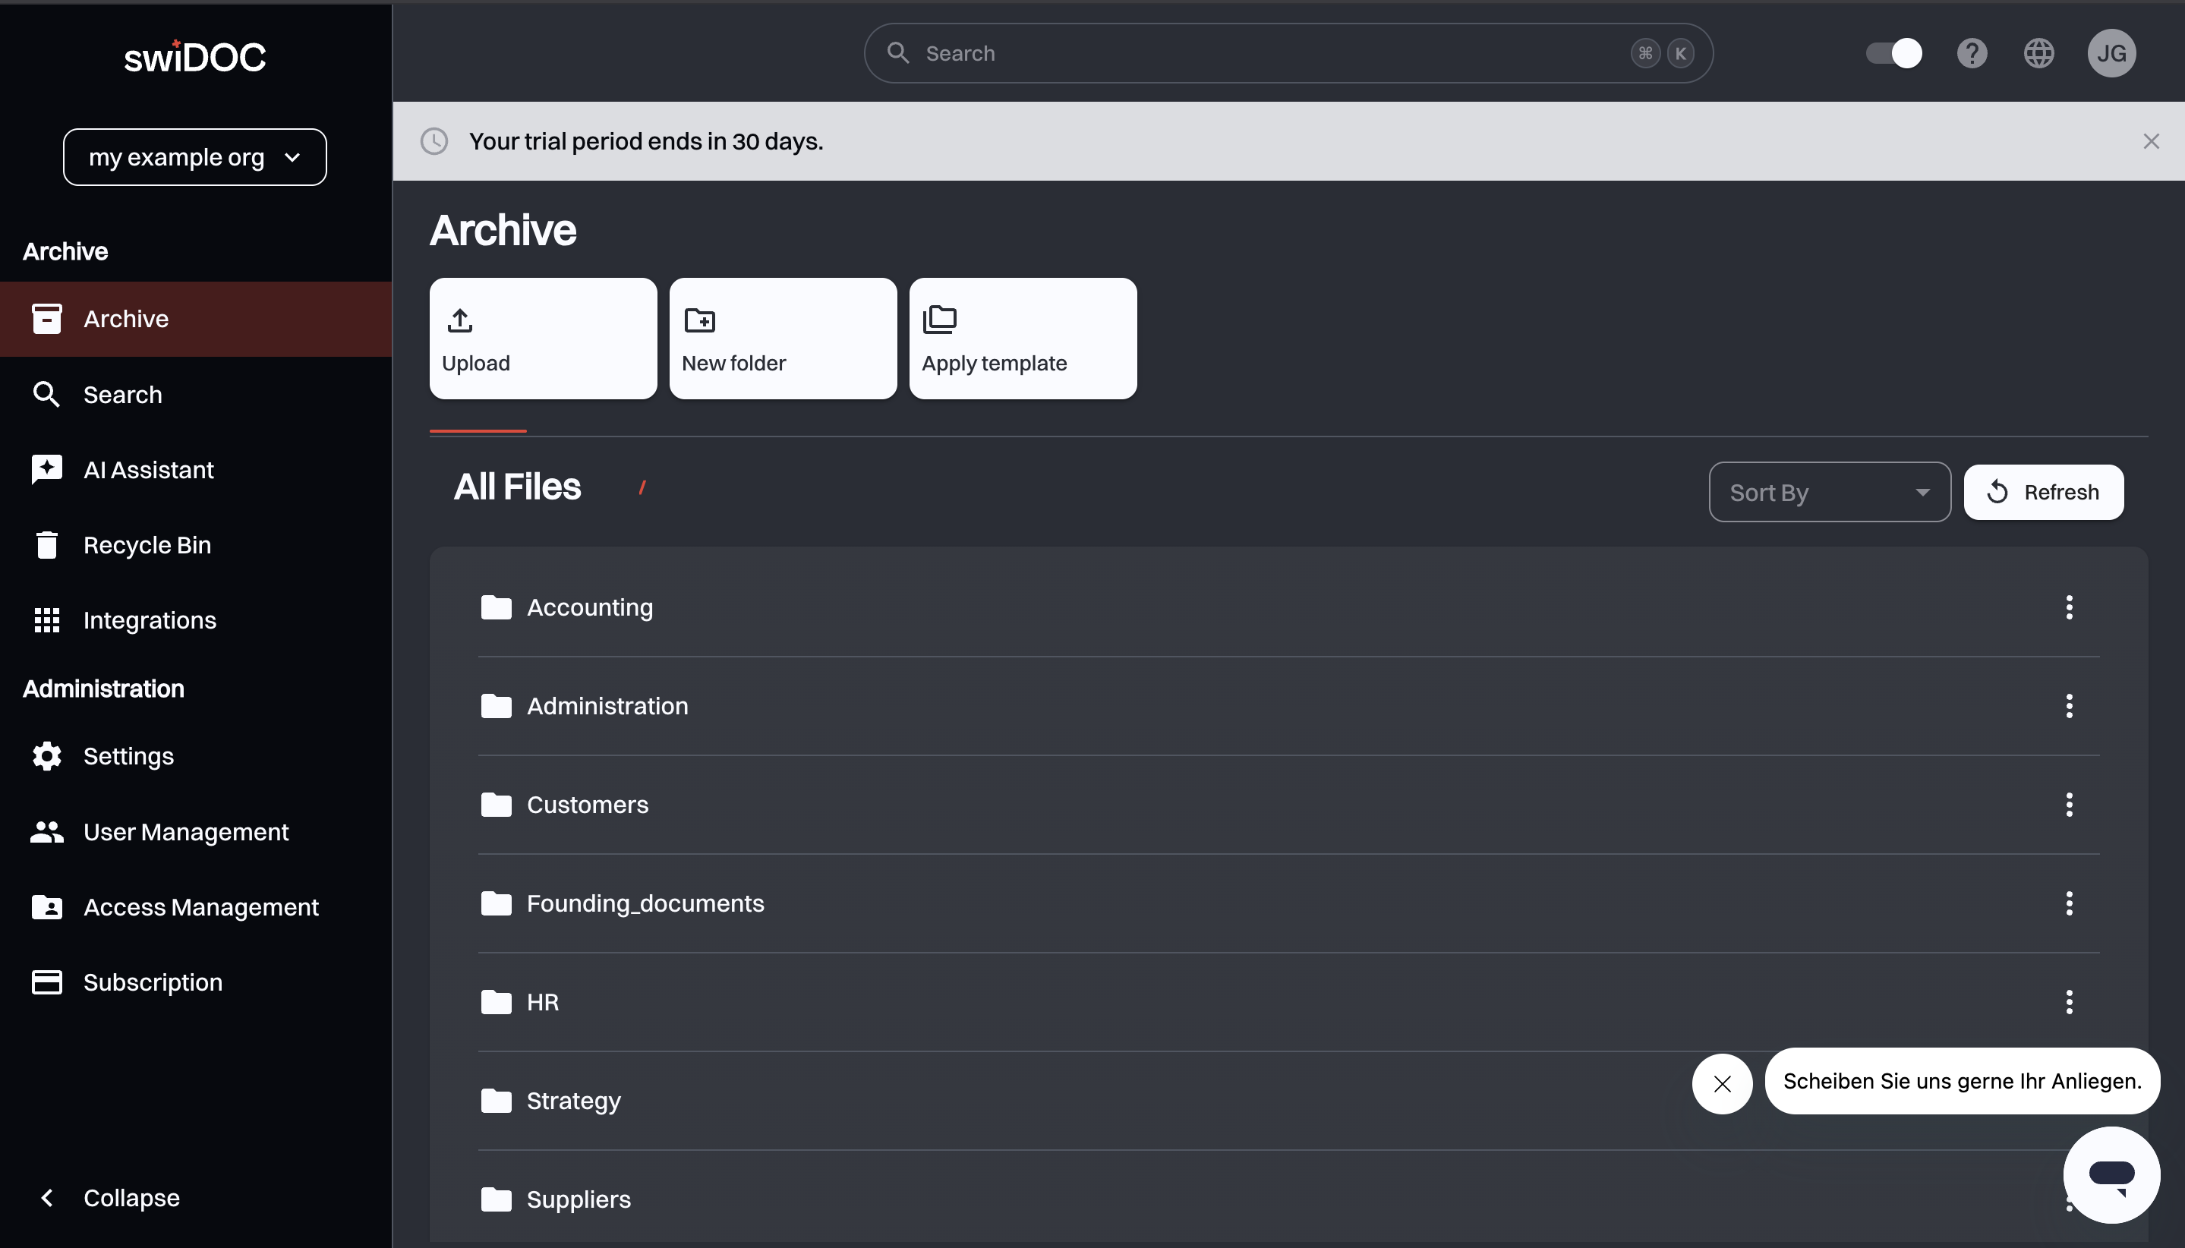The width and height of the screenshot is (2185, 1248).
Task: Open more options for HR folder
Action: 2068,1001
